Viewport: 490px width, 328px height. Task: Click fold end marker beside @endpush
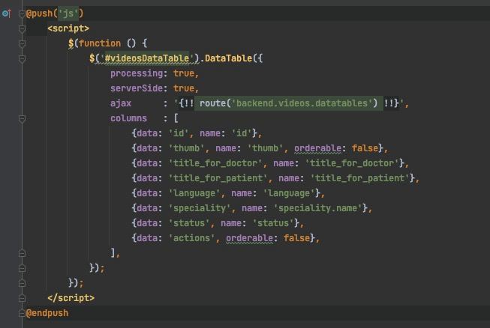(x=22, y=313)
